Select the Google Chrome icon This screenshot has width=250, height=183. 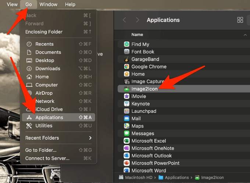click(x=126, y=67)
